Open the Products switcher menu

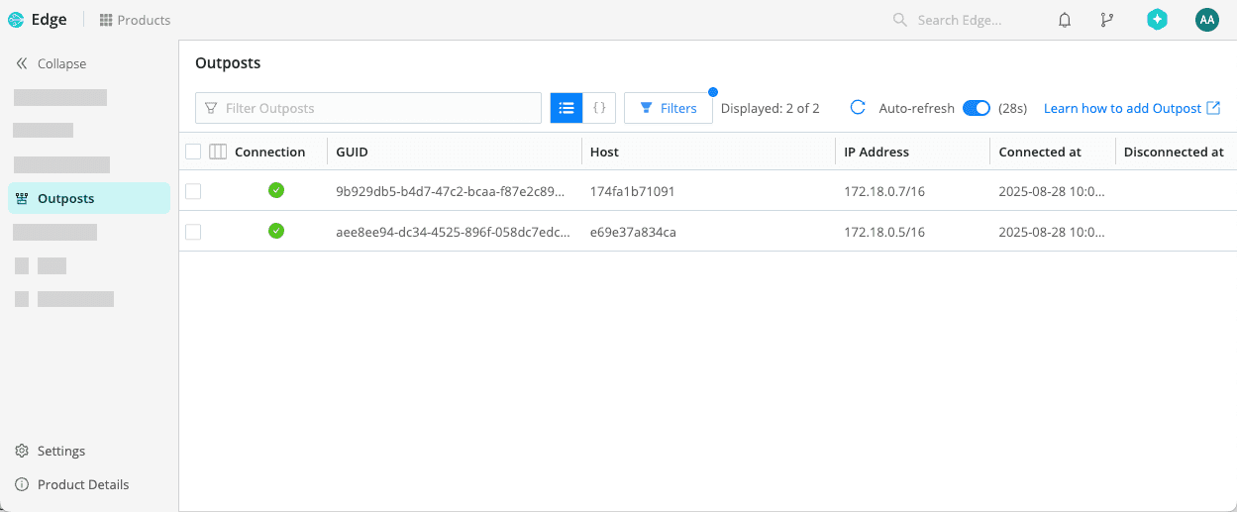[135, 20]
